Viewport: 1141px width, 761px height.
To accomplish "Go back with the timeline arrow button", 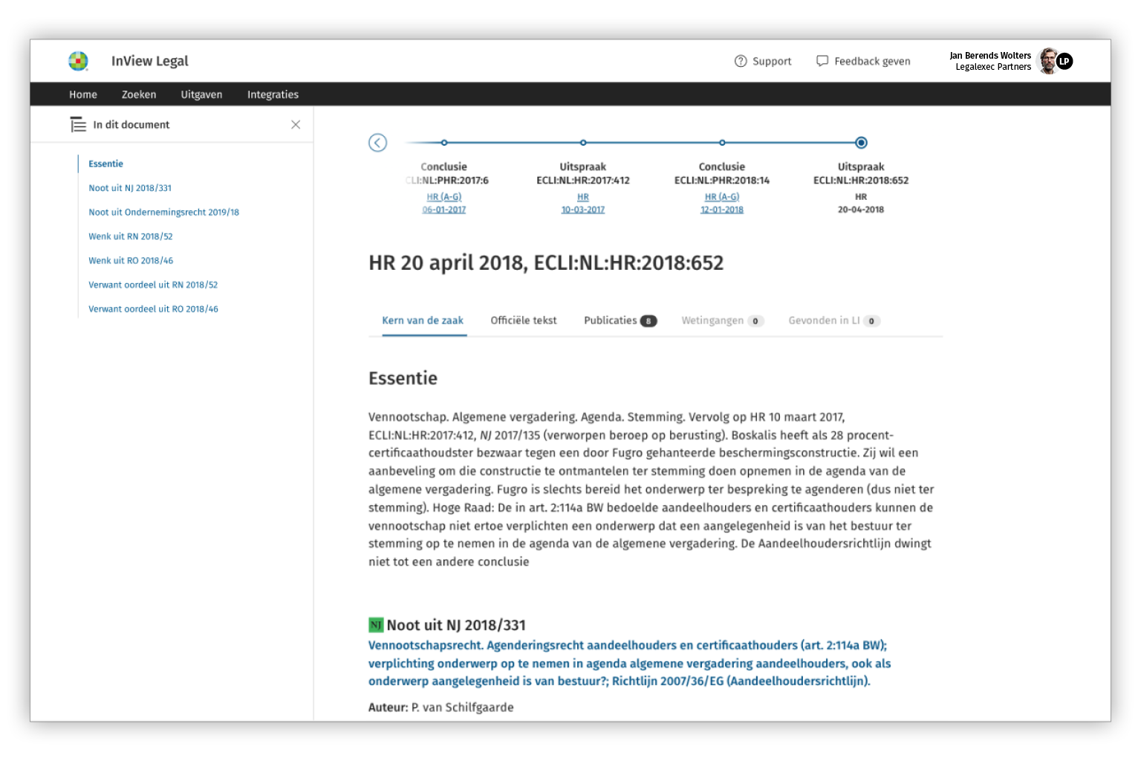I will (378, 143).
